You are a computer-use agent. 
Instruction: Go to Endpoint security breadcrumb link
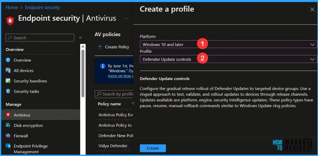(x=42, y=8)
